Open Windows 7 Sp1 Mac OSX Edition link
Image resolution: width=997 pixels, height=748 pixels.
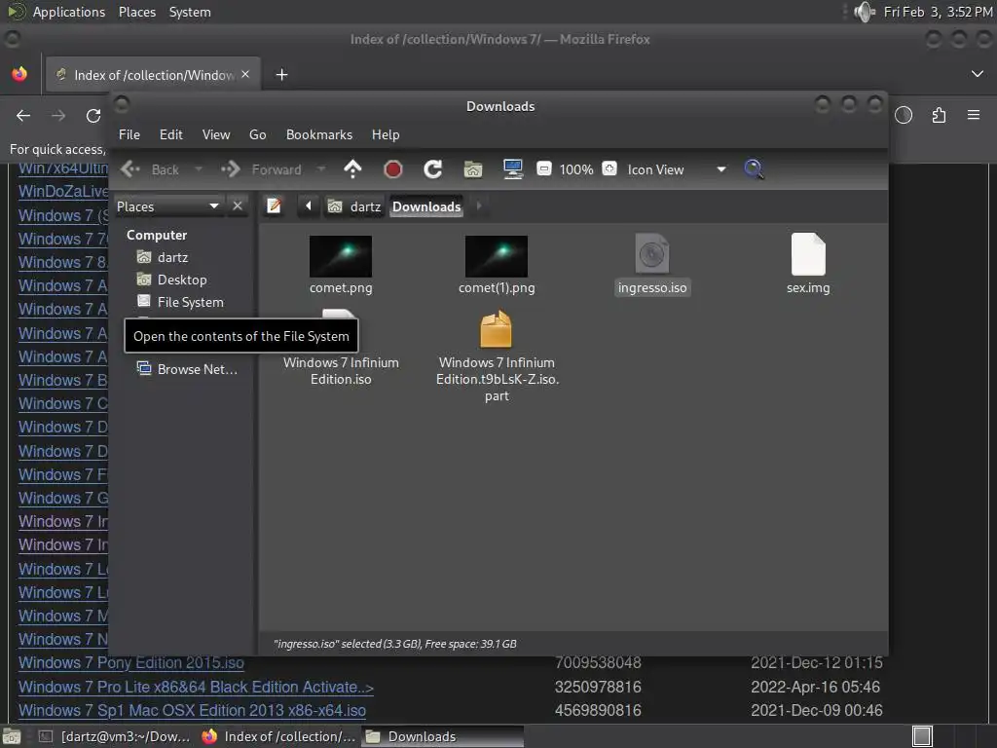(192, 710)
